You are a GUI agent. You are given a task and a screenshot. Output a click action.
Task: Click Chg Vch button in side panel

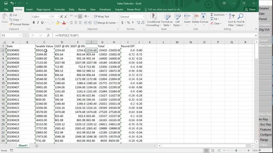(264, 30)
